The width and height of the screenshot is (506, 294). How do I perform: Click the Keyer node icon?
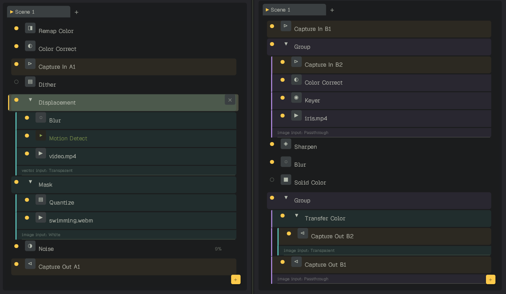296,98
